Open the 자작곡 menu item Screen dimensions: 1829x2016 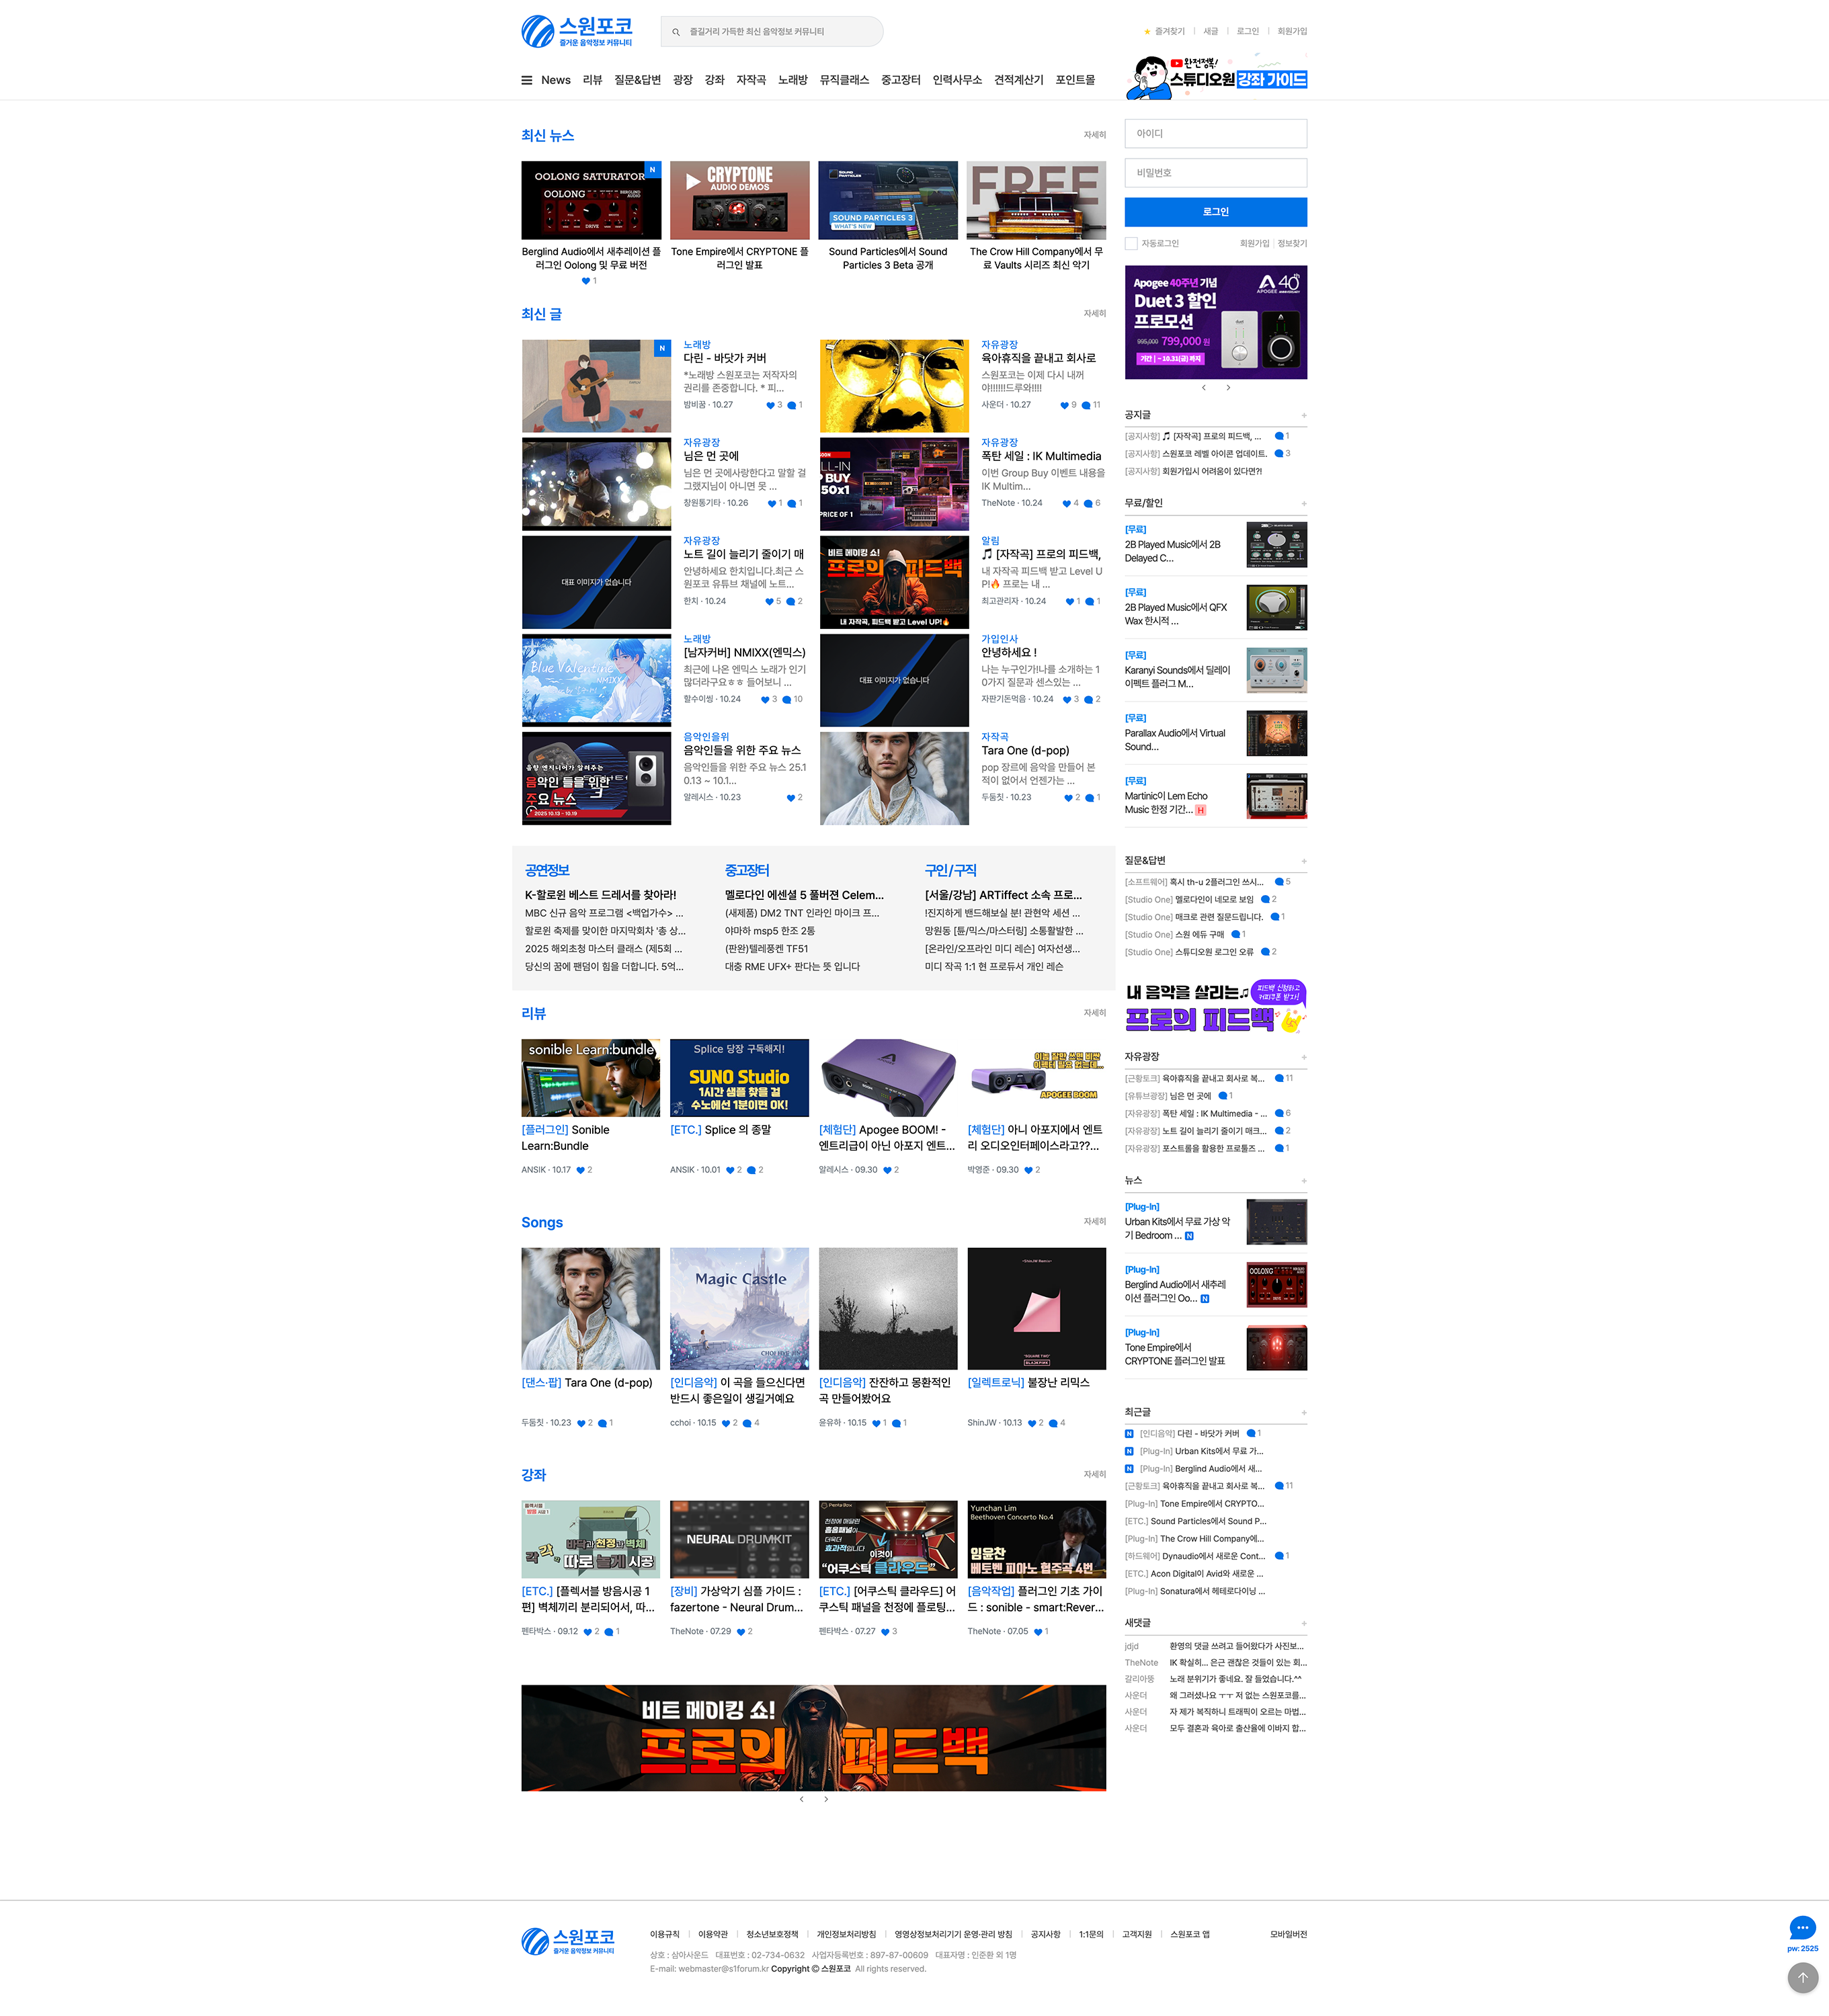751,80
